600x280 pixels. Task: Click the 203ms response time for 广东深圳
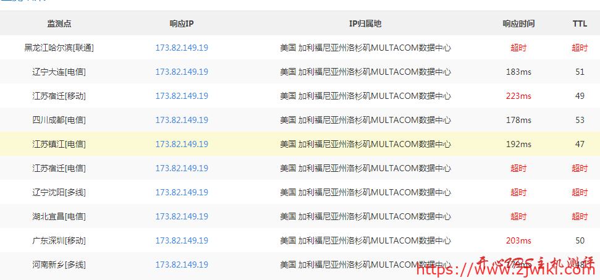(x=518, y=240)
